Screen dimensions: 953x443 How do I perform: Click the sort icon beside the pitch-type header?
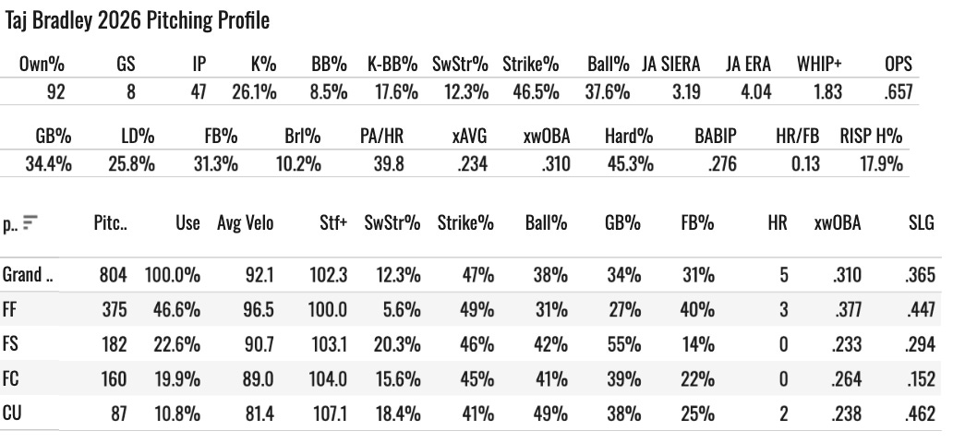[30, 223]
